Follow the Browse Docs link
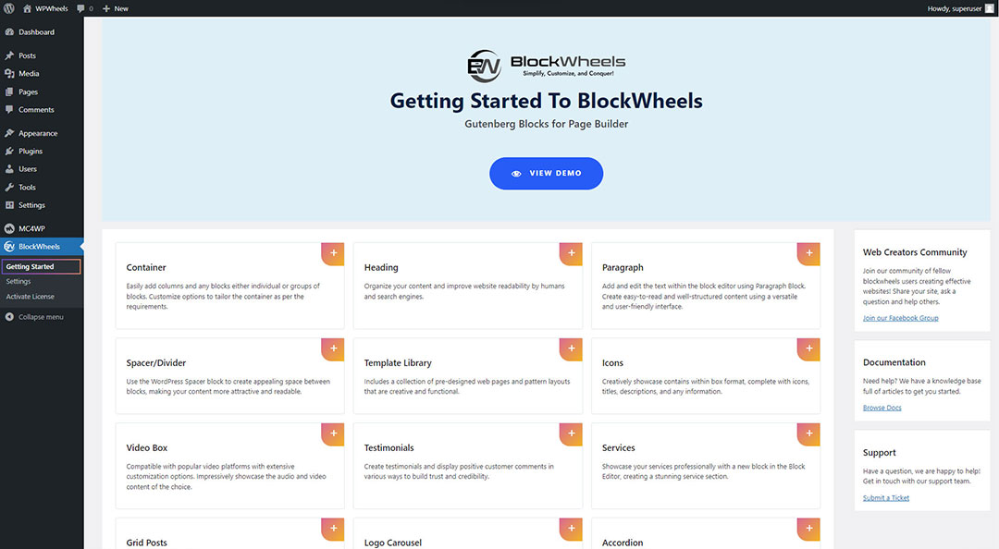Screen dimensions: 999x549 pos(882,408)
